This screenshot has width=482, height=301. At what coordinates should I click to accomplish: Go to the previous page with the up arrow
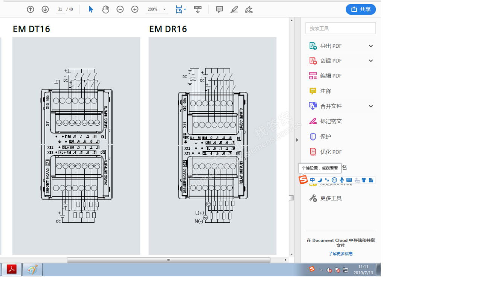tap(31, 9)
